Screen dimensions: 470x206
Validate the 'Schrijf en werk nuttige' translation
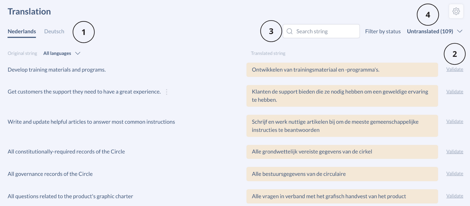point(455,122)
